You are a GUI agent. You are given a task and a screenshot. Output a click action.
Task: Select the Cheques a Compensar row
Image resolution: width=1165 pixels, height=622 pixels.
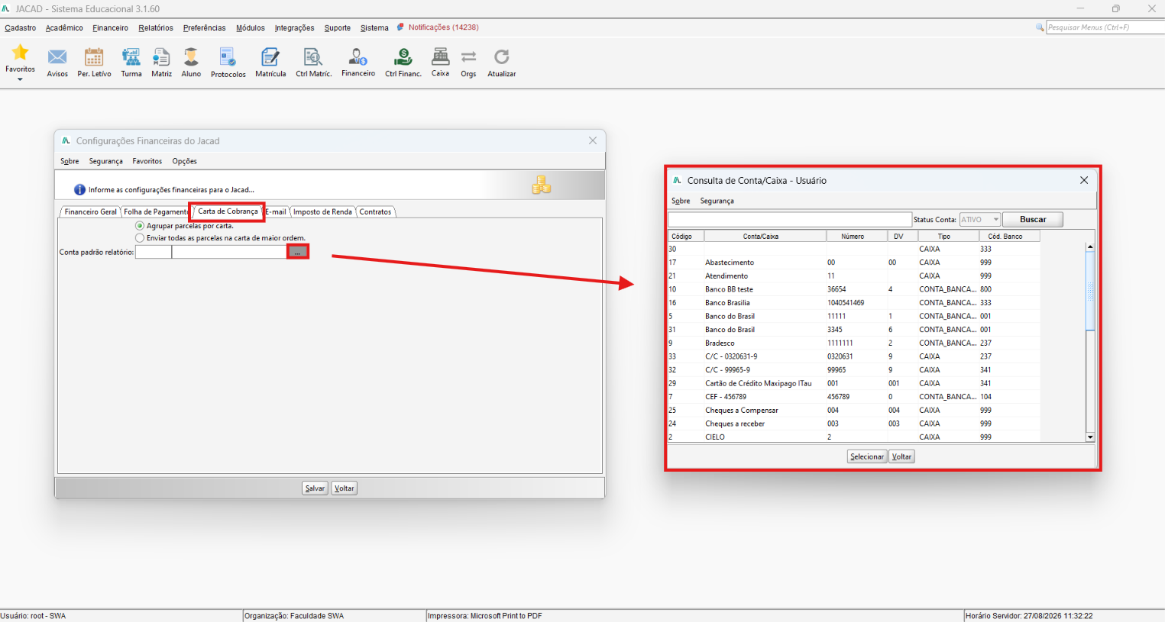(x=853, y=411)
